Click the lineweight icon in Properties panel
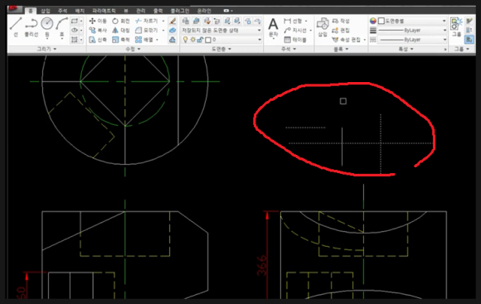The height and width of the screenshot is (304, 481). coord(373,31)
